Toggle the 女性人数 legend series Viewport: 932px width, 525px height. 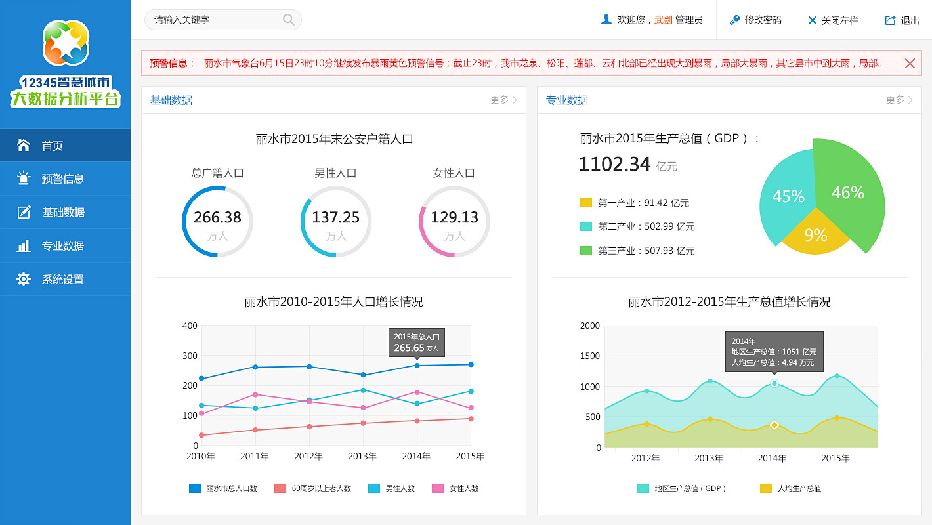[455, 488]
